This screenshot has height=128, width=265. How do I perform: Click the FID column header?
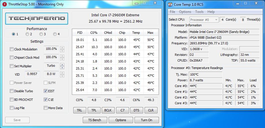click(x=80, y=33)
